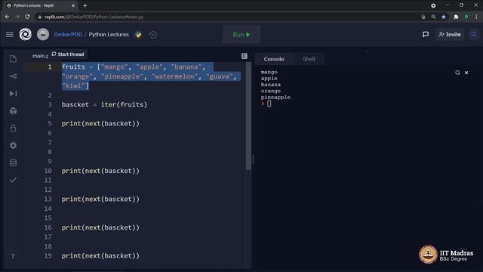This screenshot has width=483, height=272.
Task: Click "pineapple" in console output
Action: click(275, 97)
